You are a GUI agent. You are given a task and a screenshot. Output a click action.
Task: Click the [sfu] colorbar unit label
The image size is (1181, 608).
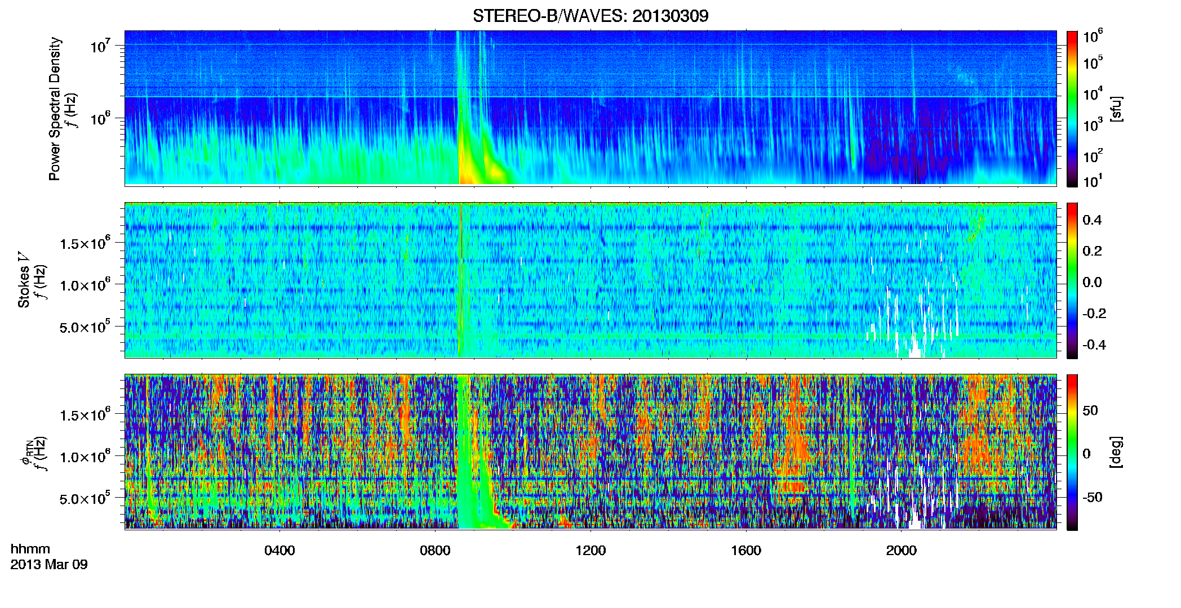click(1116, 109)
